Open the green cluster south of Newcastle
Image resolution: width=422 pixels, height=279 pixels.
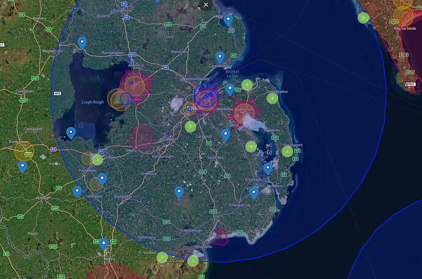(x=193, y=261)
